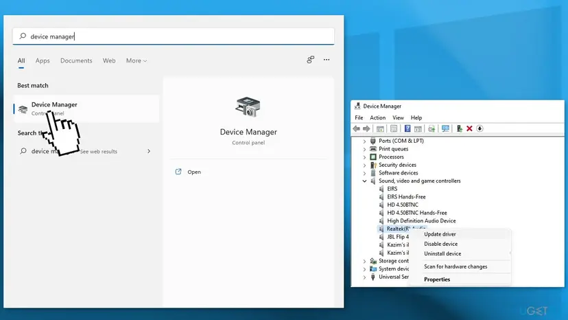Open the Help menu in Device Manager
The image size is (568, 320).
pos(416,117)
